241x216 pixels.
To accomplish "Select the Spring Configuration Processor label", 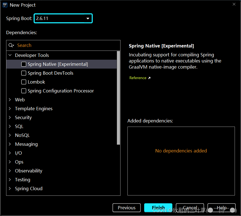I will (61, 91).
